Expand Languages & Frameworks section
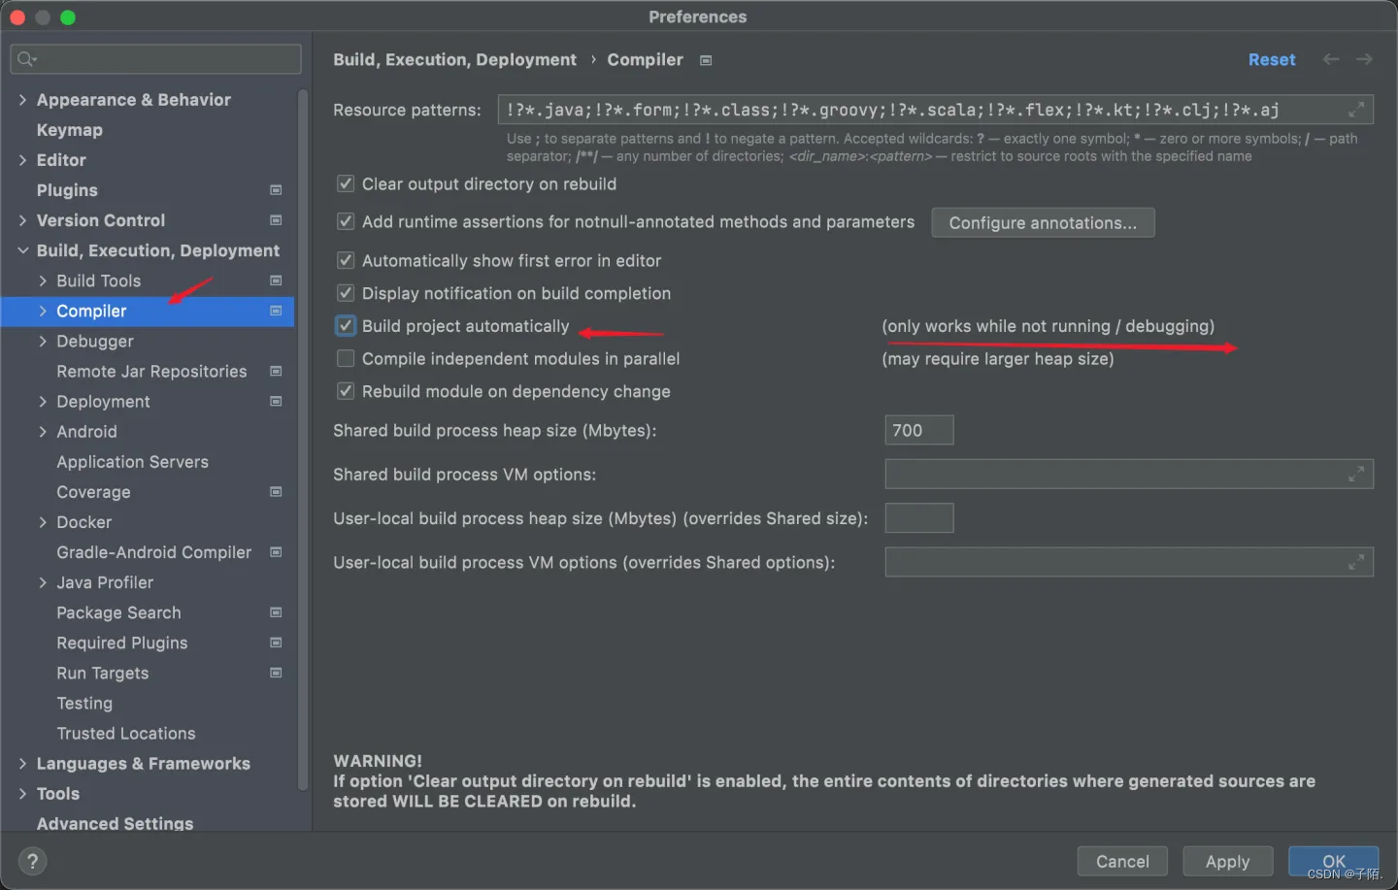1398x890 pixels. [x=22, y=764]
